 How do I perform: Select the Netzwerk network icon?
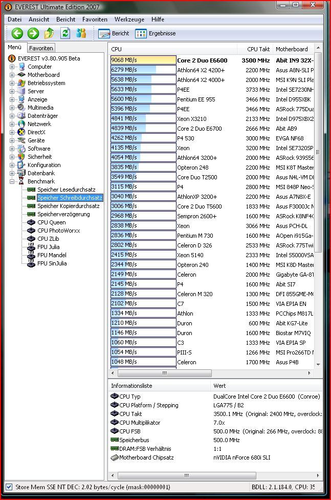point(21,124)
